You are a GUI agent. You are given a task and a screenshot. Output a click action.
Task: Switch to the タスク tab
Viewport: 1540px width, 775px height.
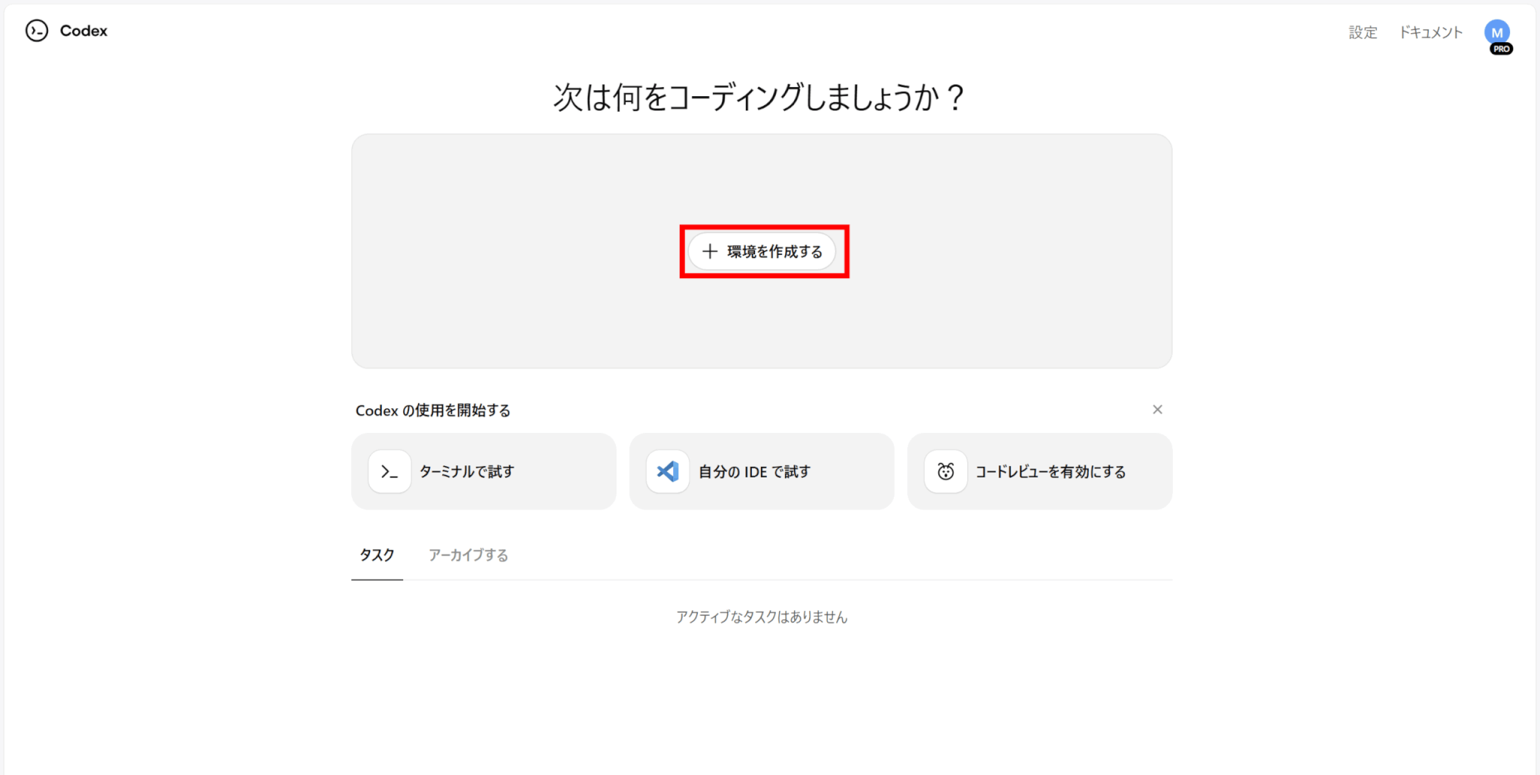tap(377, 555)
